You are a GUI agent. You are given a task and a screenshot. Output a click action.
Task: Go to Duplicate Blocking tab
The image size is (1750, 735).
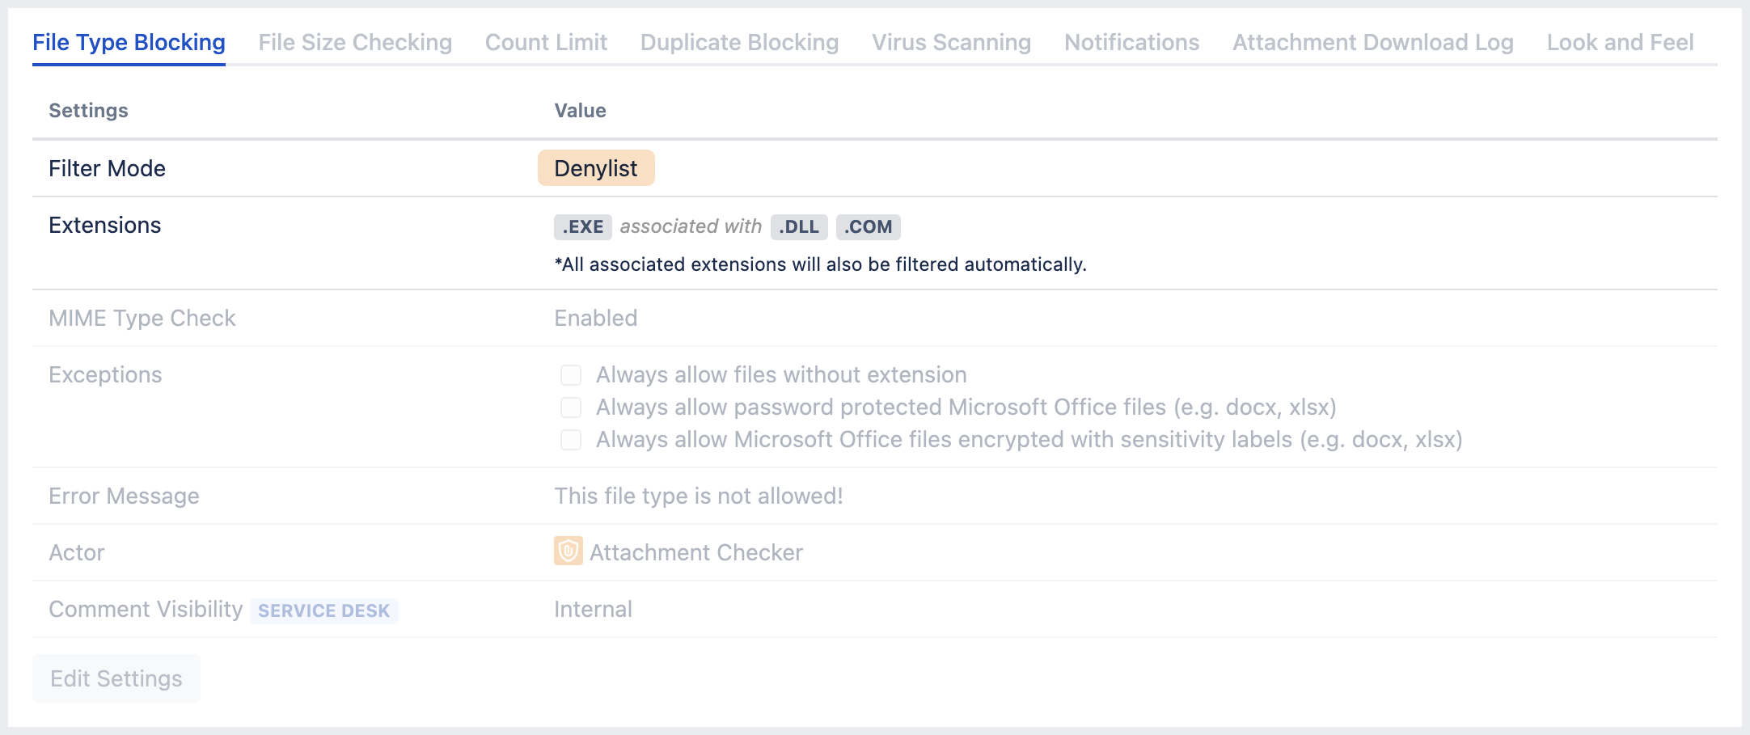(x=739, y=43)
